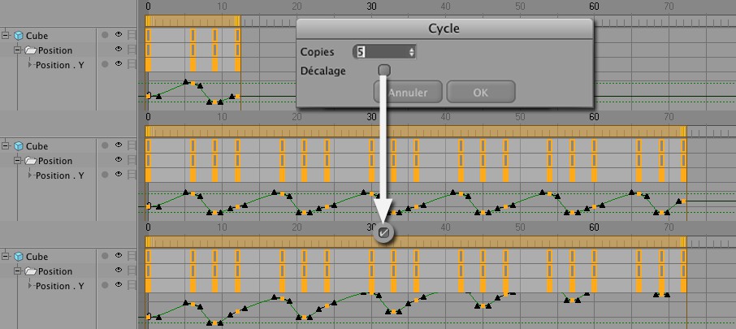Toggle the eye visibility of the top Cube track

[119, 36]
